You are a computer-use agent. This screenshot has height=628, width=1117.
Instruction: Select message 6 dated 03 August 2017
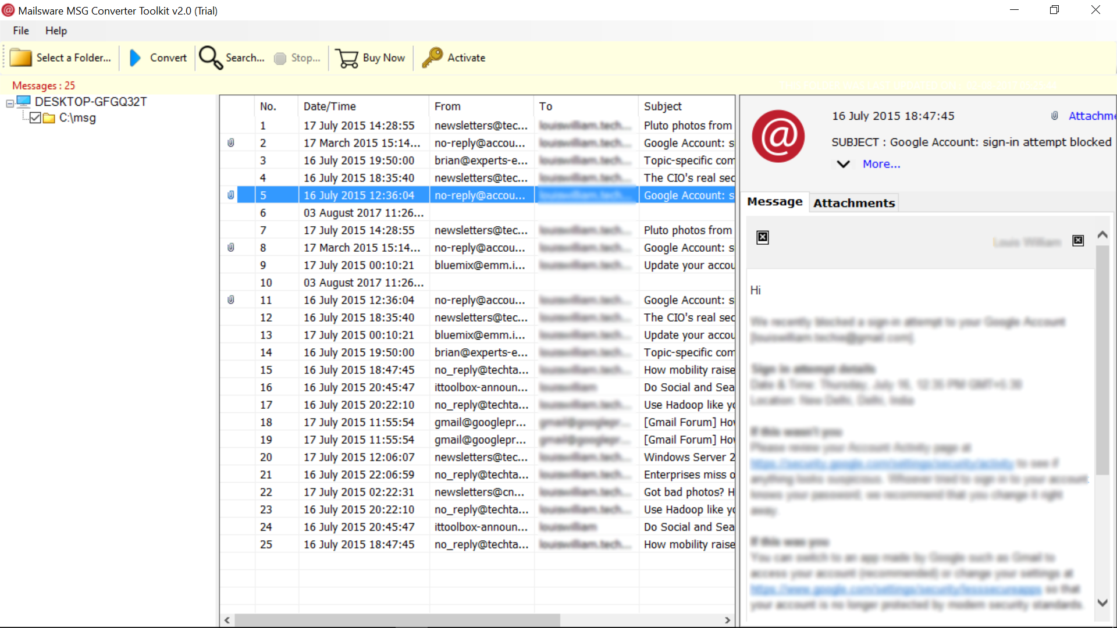(478, 213)
